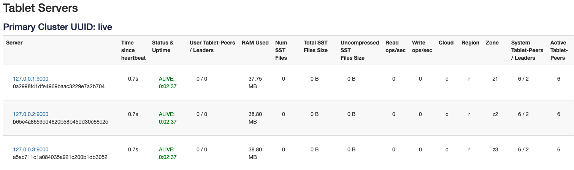Click the Server column header
The height and width of the screenshot is (170, 574).
tap(14, 43)
